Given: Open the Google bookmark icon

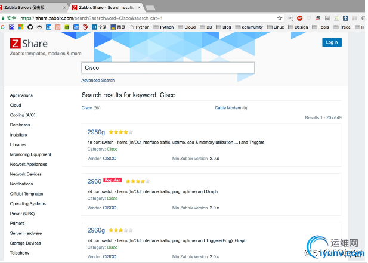Looking at the screenshot, I should click(x=2, y=27).
